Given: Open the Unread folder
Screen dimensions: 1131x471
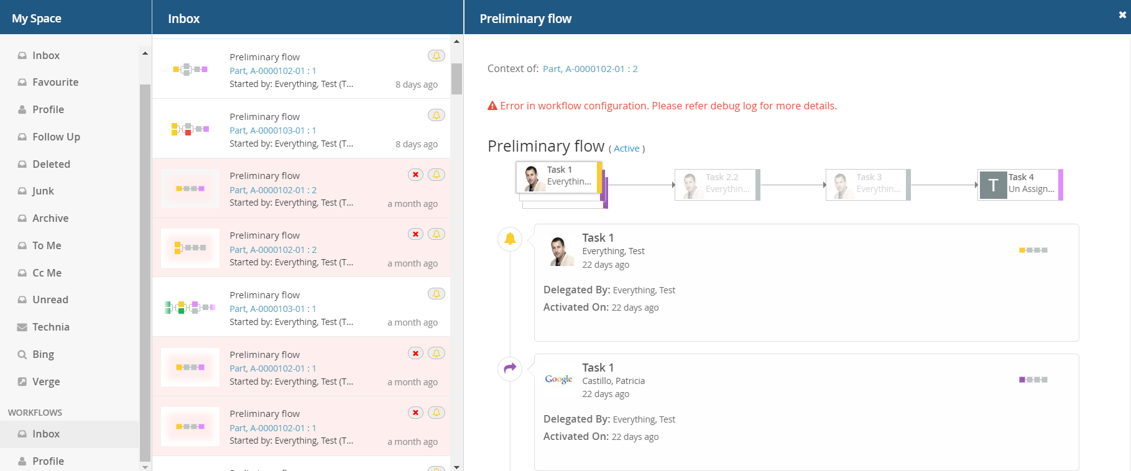Looking at the screenshot, I should (x=50, y=300).
